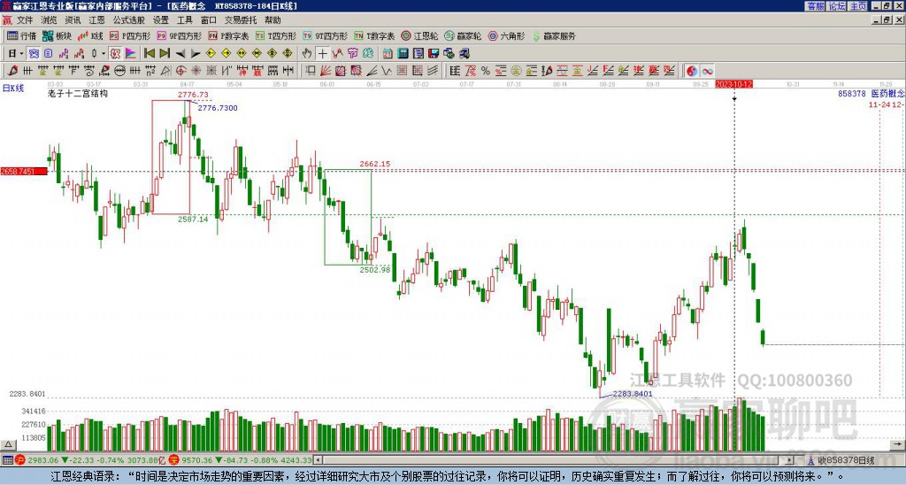Open the 资讯 menu
Image resolution: width=906 pixels, height=485 pixels.
point(73,20)
